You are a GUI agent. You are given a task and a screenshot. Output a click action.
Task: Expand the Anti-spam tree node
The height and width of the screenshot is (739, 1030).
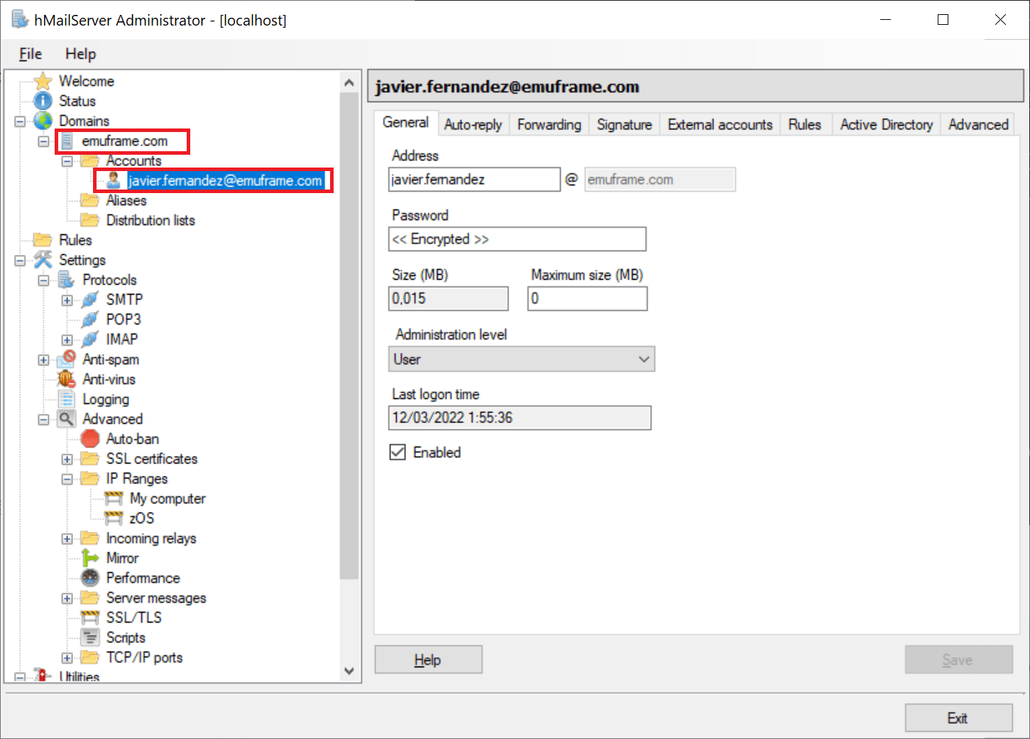[43, 360]
